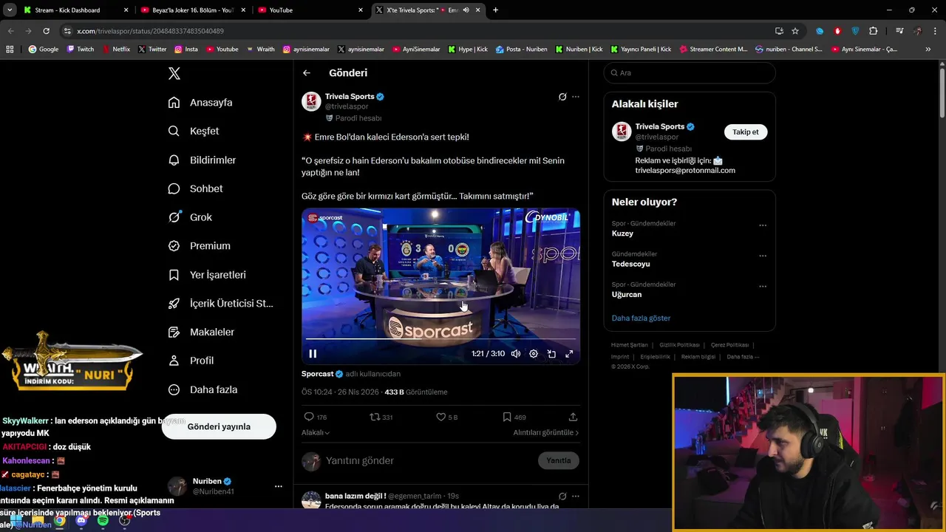Open Hizmet Şartları footer link

click(629, 345)
